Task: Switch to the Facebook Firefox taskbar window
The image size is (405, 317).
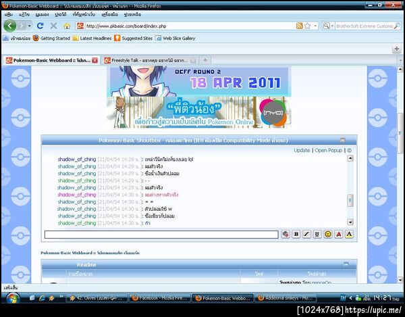Action: click(x=160, y=298)
